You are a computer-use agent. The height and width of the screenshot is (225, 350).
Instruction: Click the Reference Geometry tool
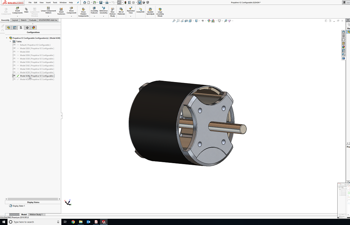coord(104,10)
